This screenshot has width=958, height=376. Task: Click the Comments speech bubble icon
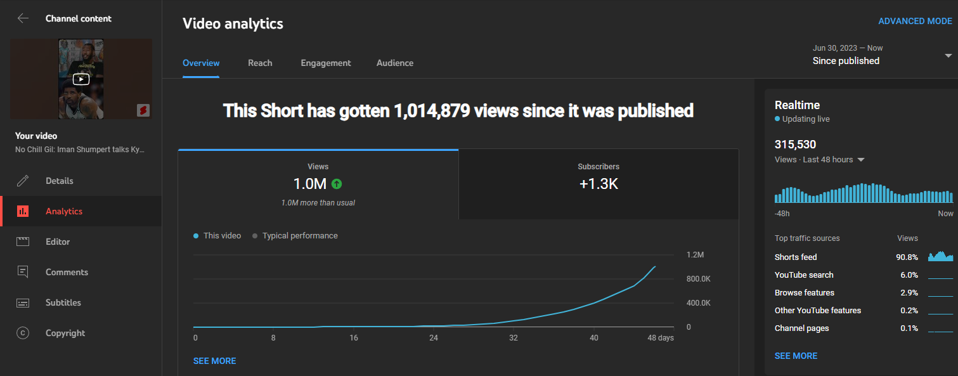(23, 272)
